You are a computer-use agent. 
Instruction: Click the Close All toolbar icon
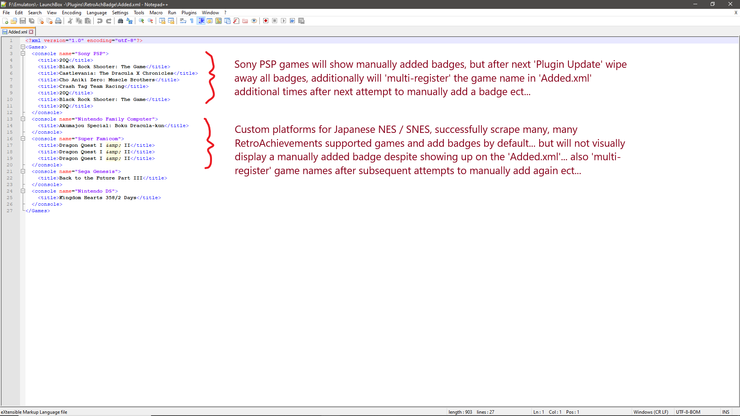tap(49, 21)
